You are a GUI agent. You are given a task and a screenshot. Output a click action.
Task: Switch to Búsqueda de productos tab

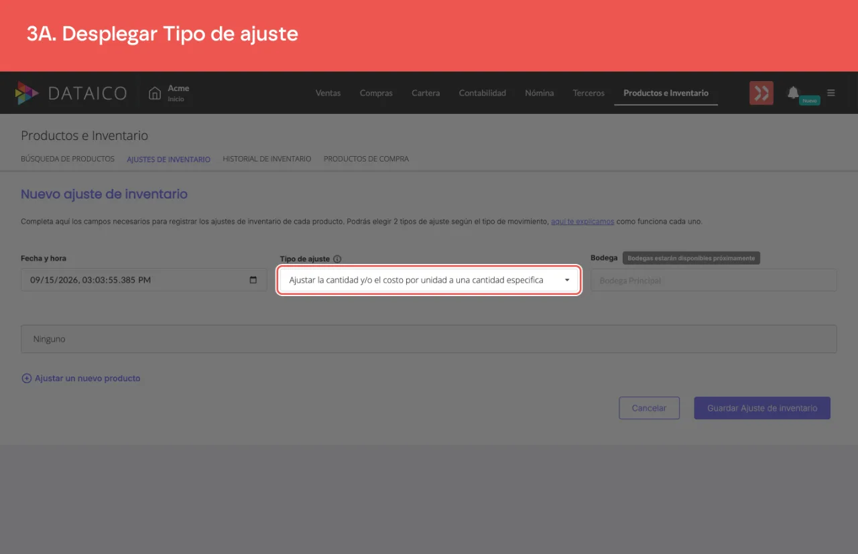[x=68, y=159]
